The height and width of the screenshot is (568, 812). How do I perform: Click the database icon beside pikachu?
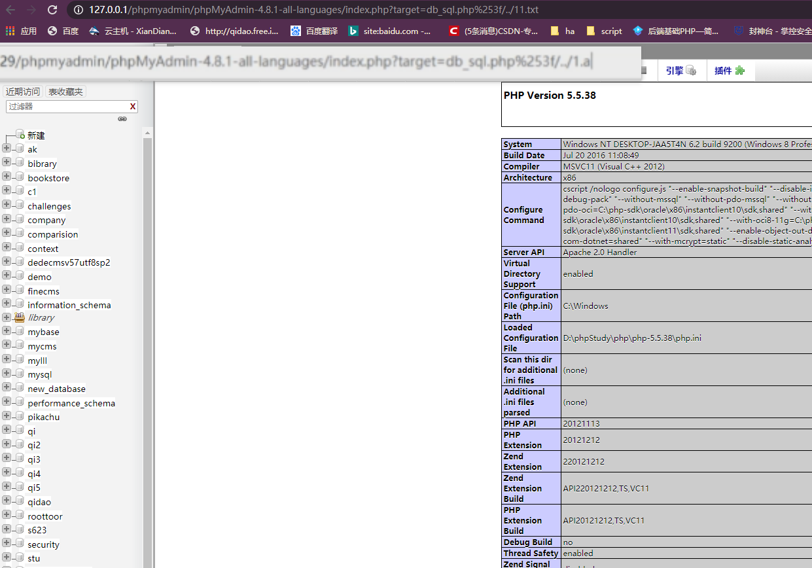20,416
